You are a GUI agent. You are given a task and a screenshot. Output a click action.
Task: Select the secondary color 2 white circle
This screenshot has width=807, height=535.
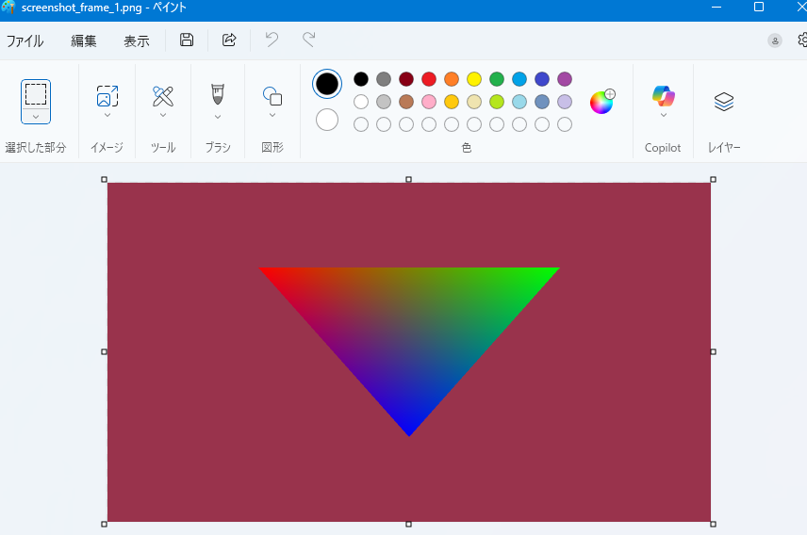(327, 120)
